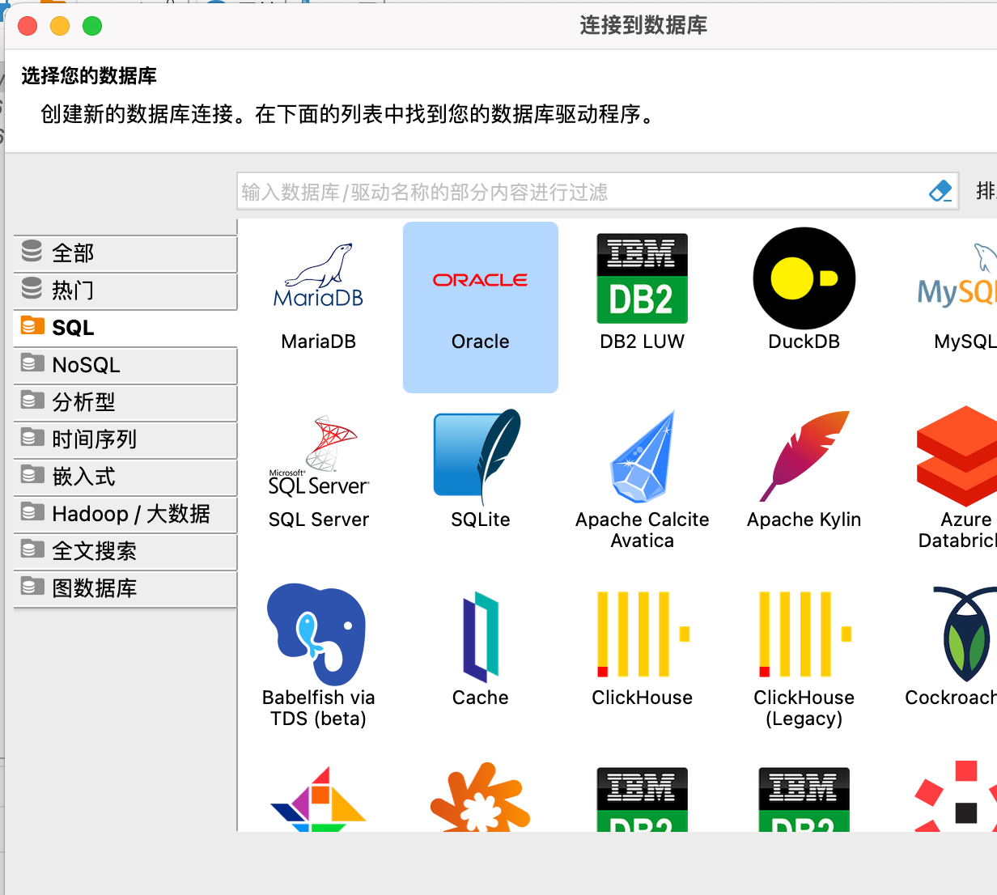Pick the ClickHouse driver icon
The height and width of the screenshot is (895, 997).
tap(642, 635)
